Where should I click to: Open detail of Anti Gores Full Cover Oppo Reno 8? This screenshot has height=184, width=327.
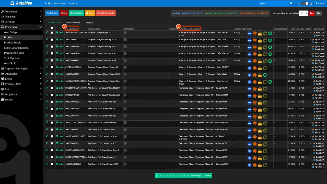click(60, 150)
